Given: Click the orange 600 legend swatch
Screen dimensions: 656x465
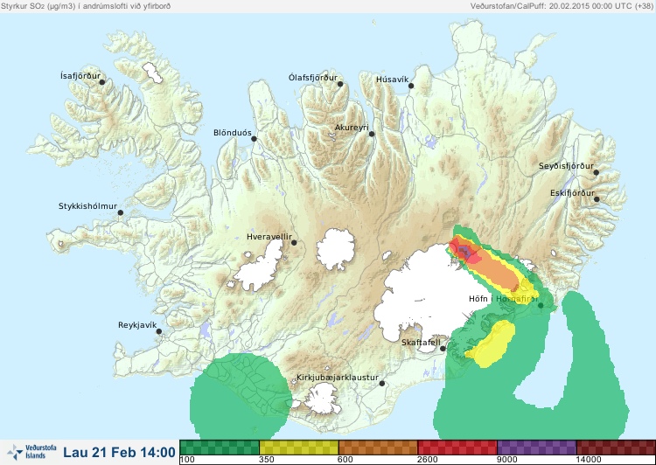Looking at the screenshot, I should [x=378, y=448].
